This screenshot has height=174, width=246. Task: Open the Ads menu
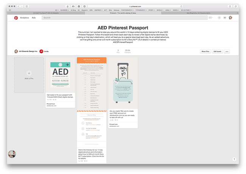click(34, 18)
